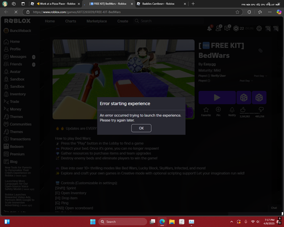Expand Past Day dropdown beside Verify User
This screenshot has height=227, width=284.
(260, 76)
